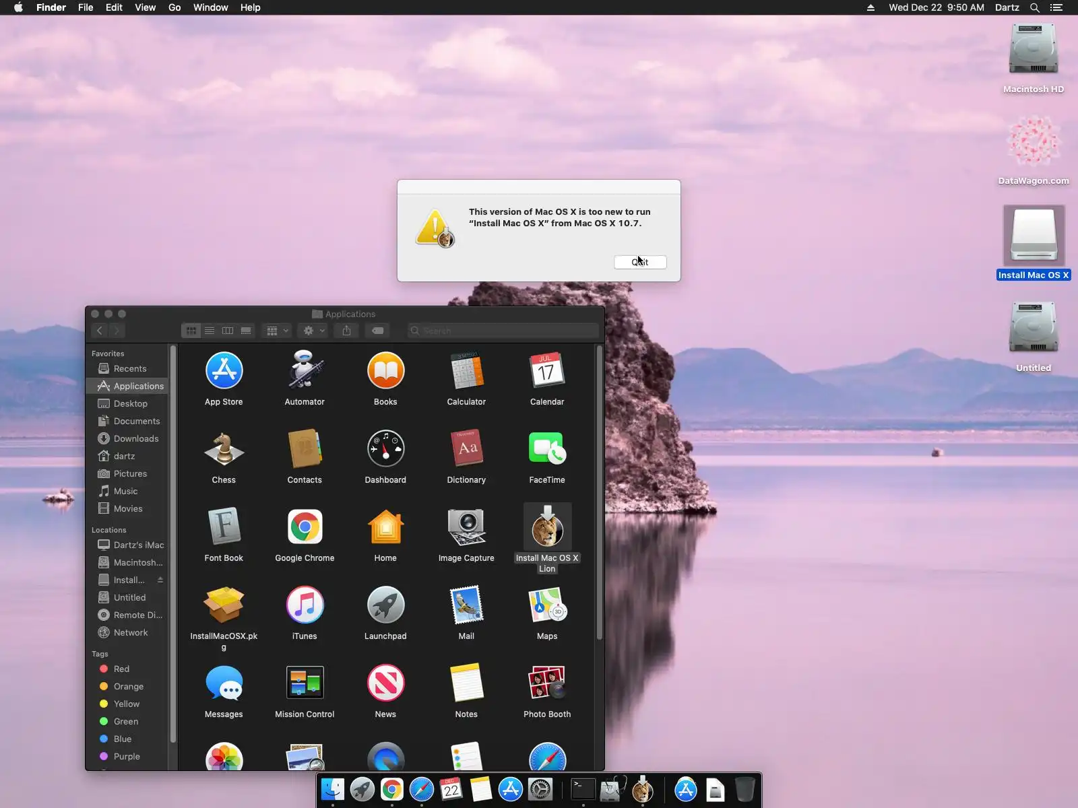
Task: Switch Finder to list view
Action: pyautogui.click(x=210, y=331)
